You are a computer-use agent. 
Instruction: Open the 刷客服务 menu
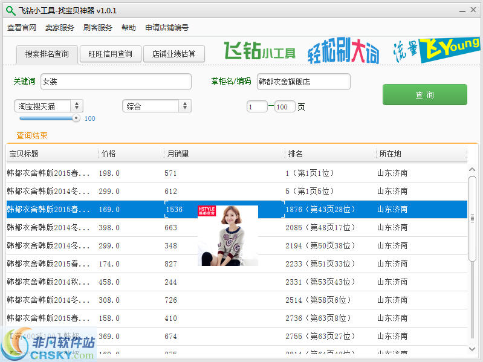[x=98, y=28]
